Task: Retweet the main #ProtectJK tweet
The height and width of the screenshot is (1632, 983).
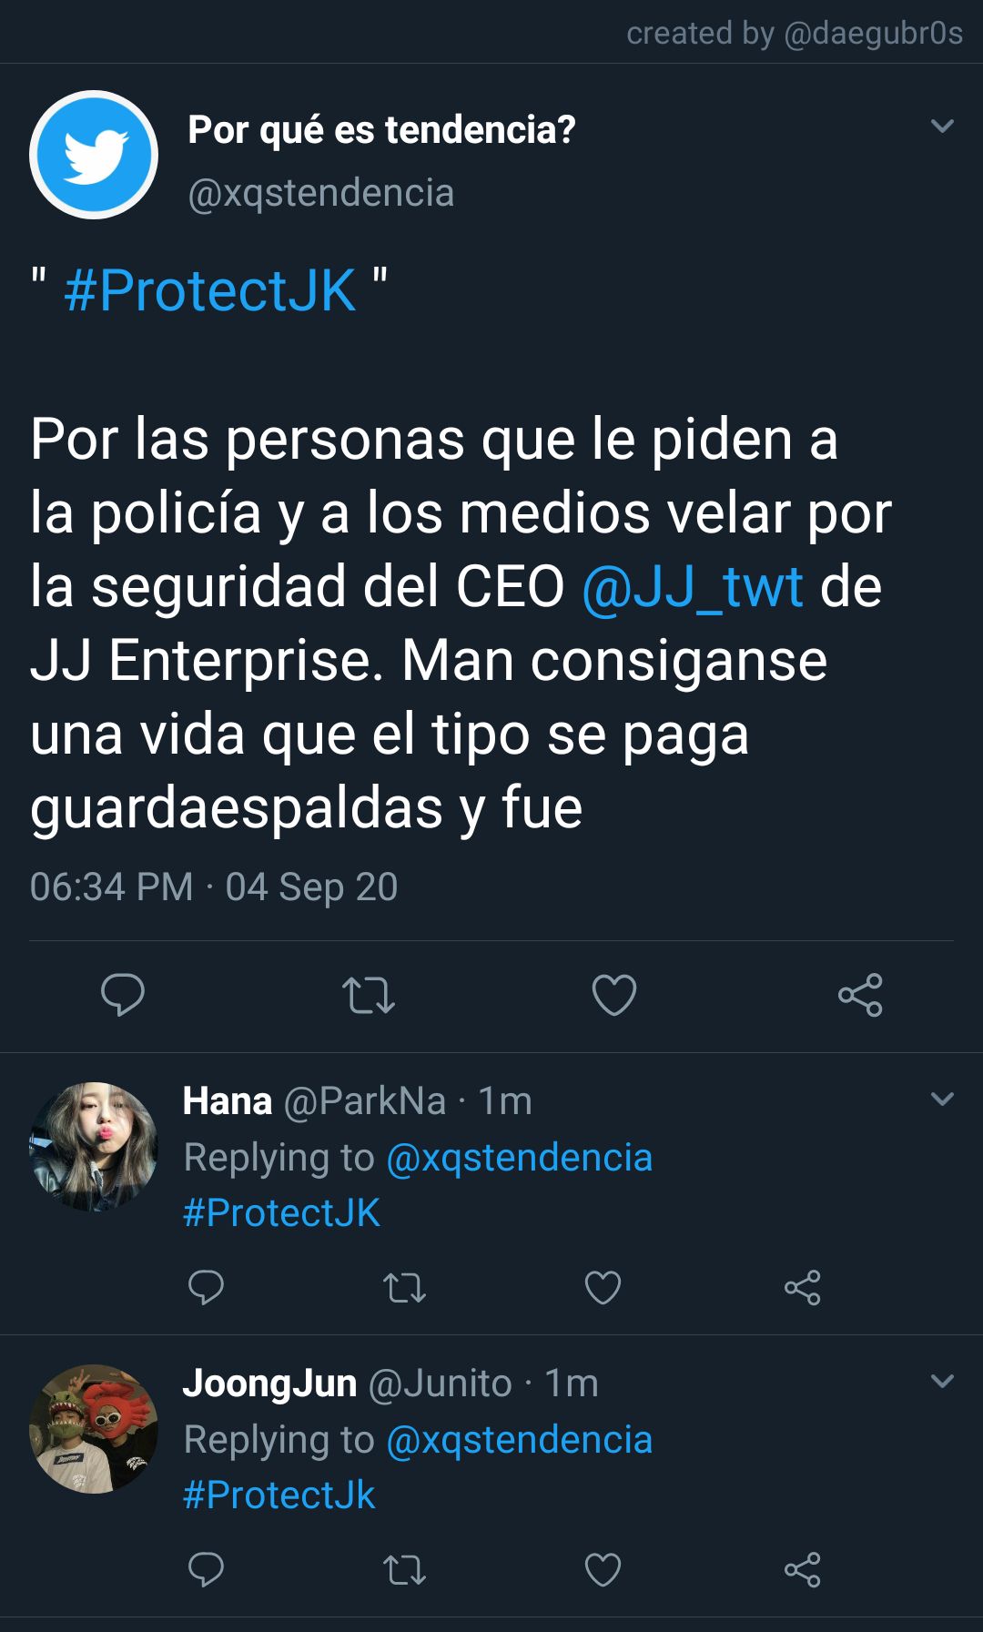Action: click(369, 995)
